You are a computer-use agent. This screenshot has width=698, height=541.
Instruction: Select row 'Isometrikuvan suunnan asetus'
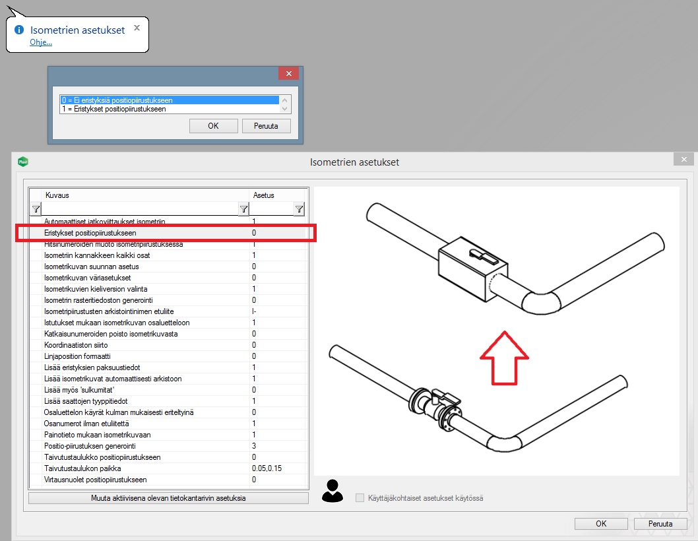click(x=168, y=267)
